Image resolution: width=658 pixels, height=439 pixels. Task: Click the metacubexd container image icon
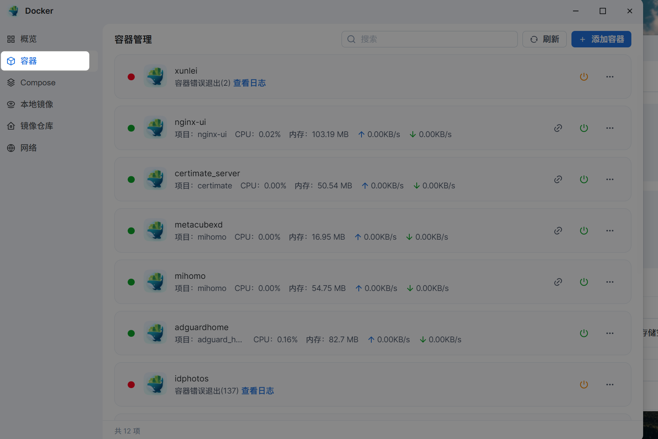(155, 230)
